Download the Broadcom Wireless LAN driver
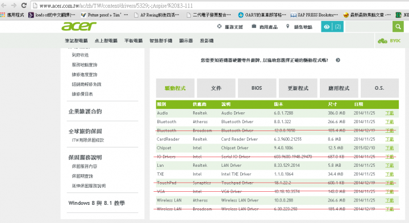 coord(390,209)
